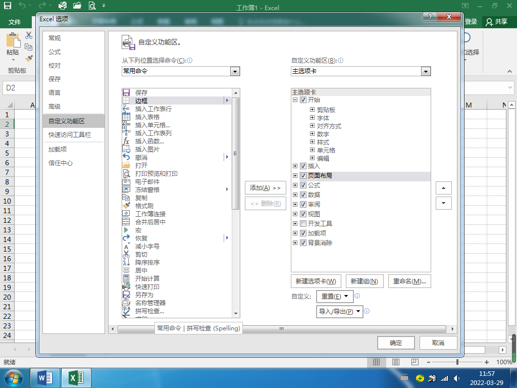
Task: Click the Save icon in the quick access toolbar
Action: coord(7,6)
